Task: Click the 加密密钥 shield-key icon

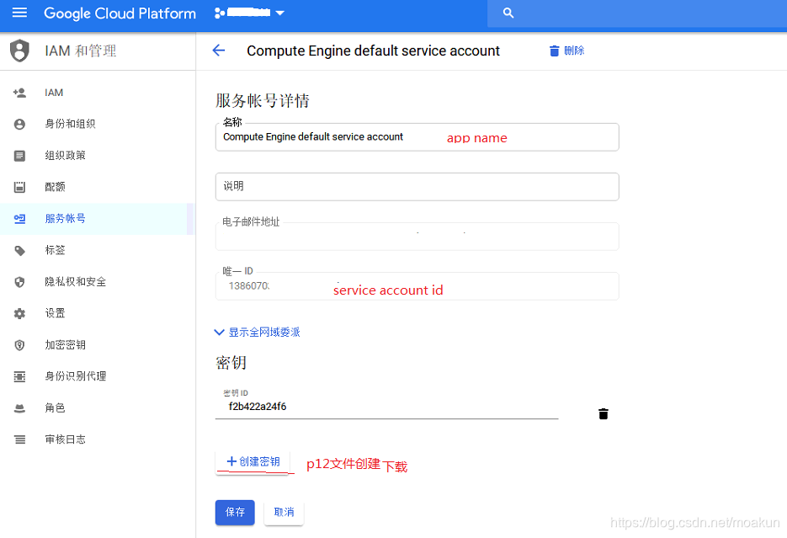Action: pos(19,345)
